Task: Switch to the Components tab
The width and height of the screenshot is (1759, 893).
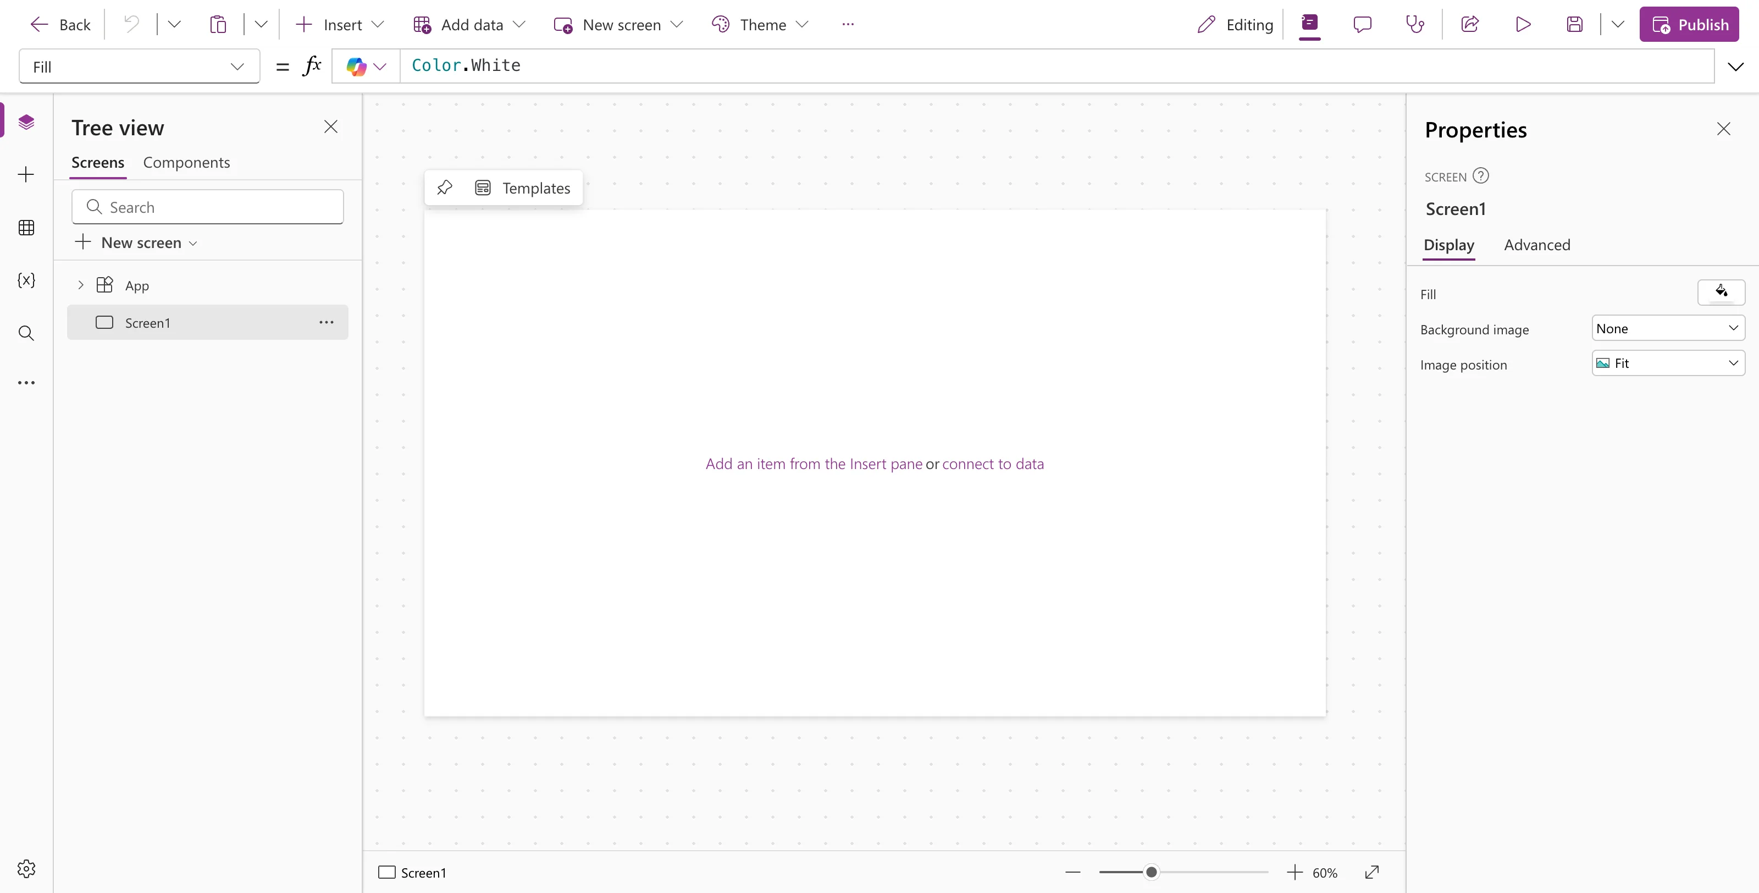Action: point(186,162)
